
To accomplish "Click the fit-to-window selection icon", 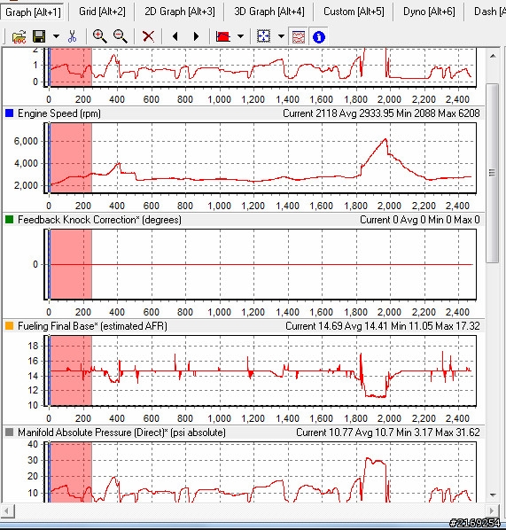I will point(264,36).
